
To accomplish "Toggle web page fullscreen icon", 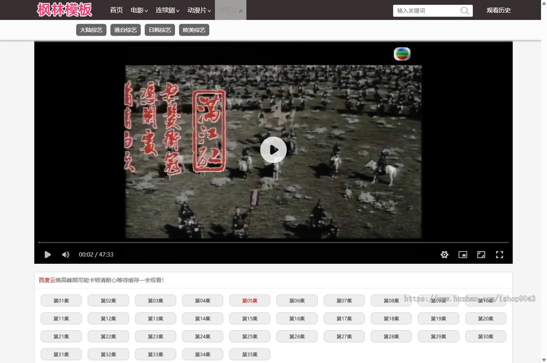I will (x=481, y=255).
